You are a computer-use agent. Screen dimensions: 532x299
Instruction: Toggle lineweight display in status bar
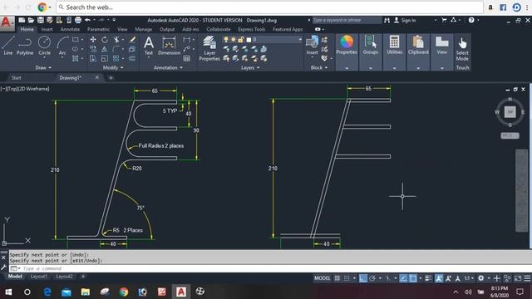(428, 278)
